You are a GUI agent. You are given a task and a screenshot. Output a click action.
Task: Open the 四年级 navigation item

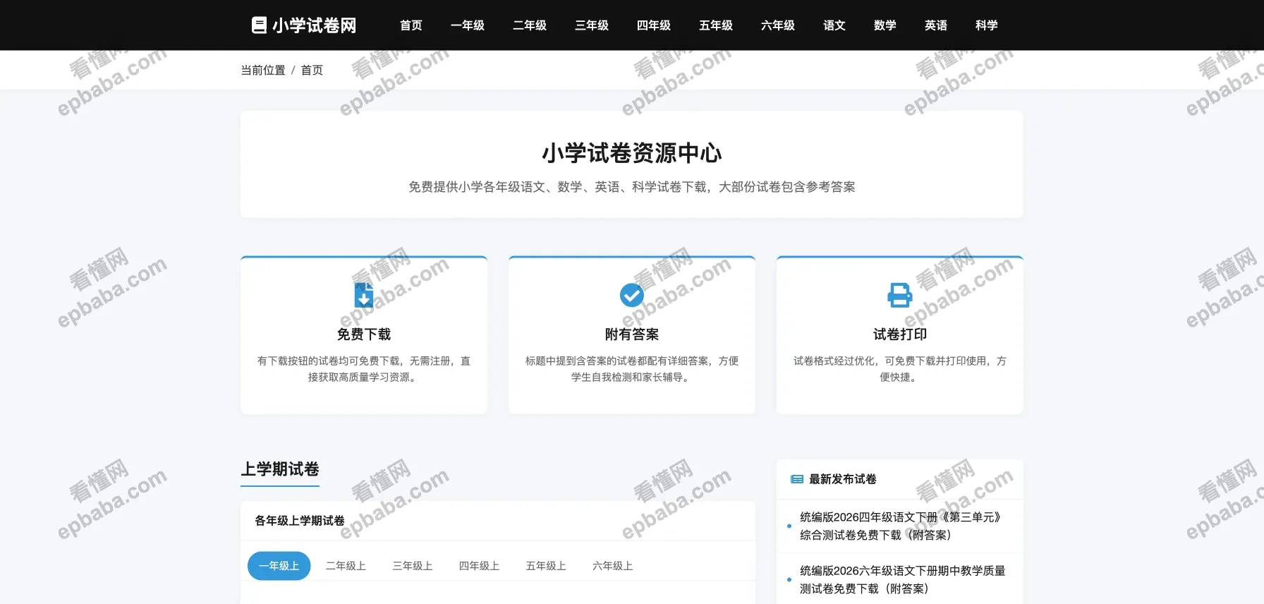[x=654, y=25]
